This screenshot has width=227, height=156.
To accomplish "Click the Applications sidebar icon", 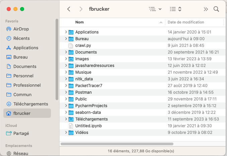I will click(9, 48).
